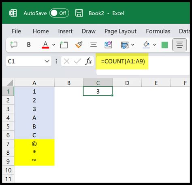Click the New Comment icon
192x185 pixels.
pyautogui.click(x=14, y=45)
